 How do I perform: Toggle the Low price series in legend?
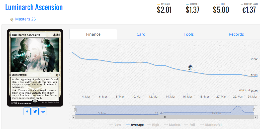115,125
